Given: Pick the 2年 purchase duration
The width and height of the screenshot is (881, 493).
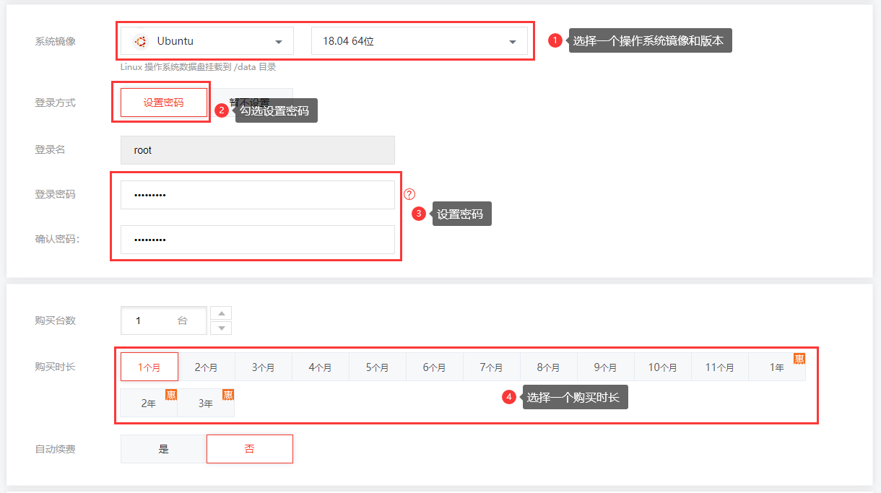Looking at the screenshot, I should [148, 403].
